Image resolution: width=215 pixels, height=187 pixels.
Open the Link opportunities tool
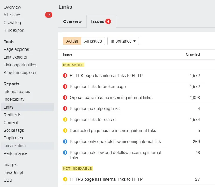20,65
